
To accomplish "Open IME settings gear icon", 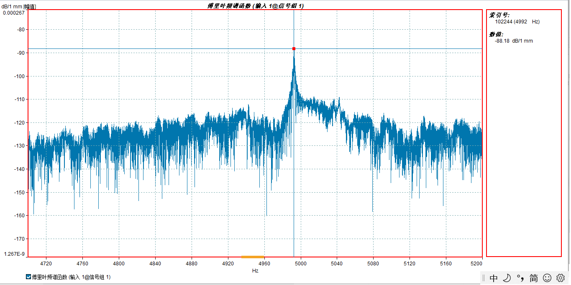I will coord(561,278).
